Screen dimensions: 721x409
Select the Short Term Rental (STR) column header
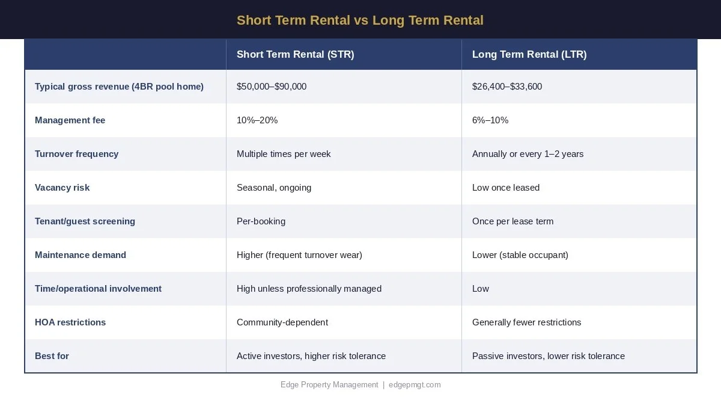coord(344,54)
